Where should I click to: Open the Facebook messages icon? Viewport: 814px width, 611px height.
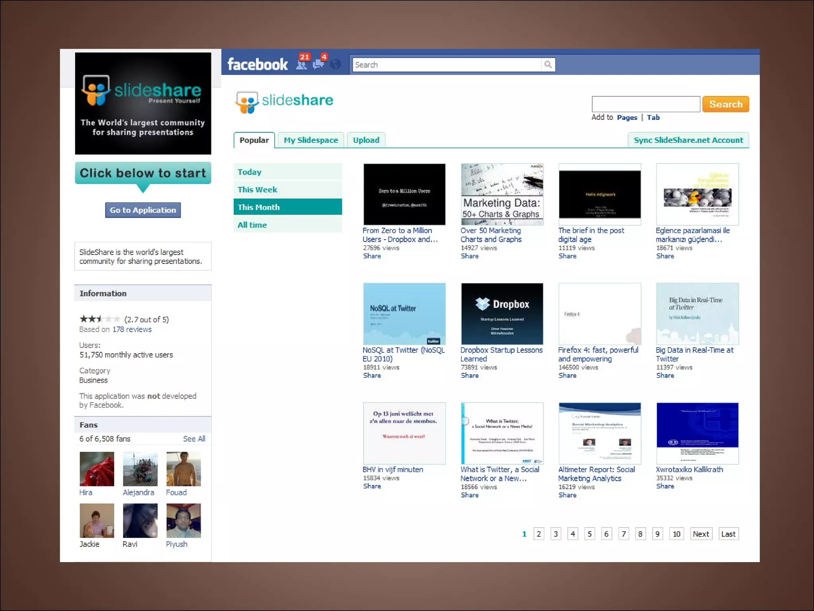pyautogui.click(x=318, y=64)
